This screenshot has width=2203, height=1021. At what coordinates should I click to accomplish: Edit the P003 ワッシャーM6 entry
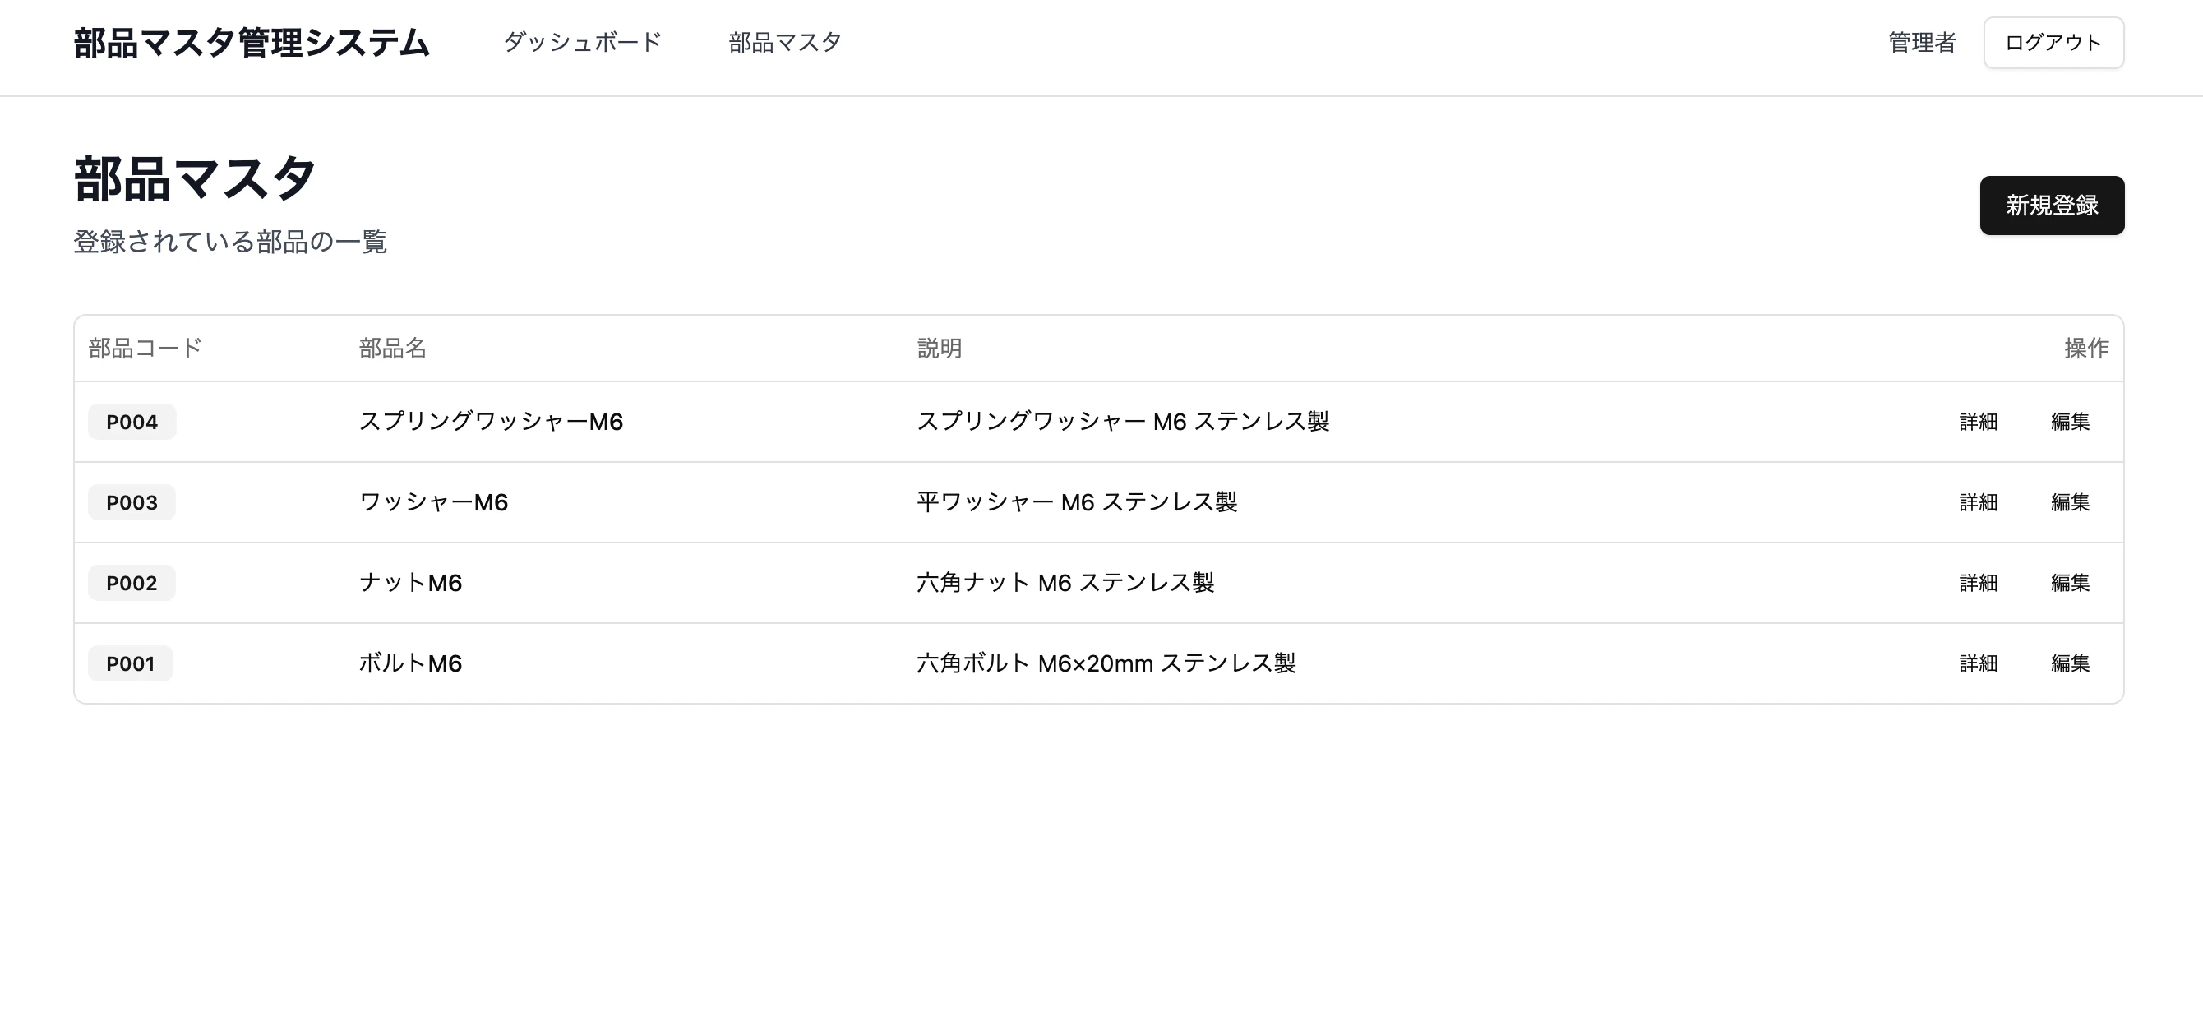click(2070, 502)
